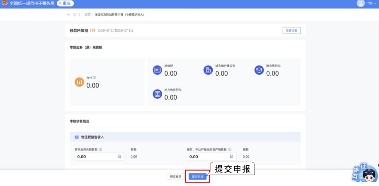The width and height of the screenshot is (379, 186).
Task: Click the 预览表单 button
Action: (x=175, y=177)
